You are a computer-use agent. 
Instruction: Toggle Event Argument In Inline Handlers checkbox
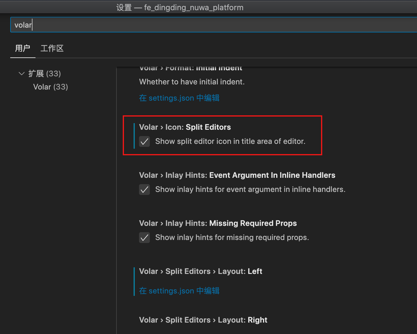click(x=144, y=190)
